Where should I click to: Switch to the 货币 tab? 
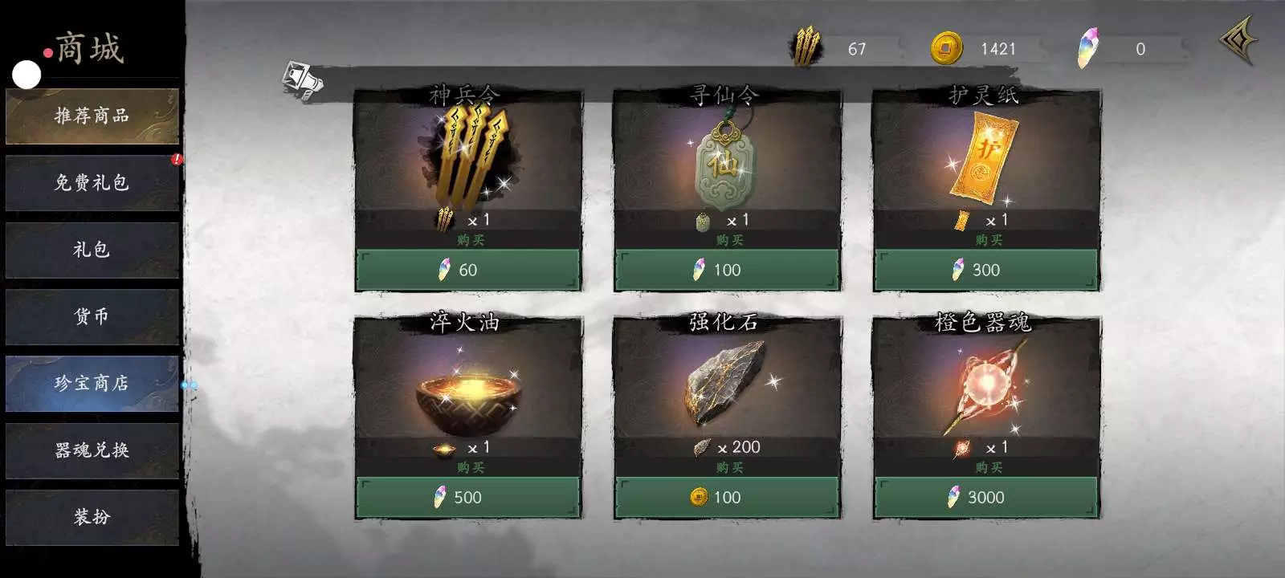(92, 316)
